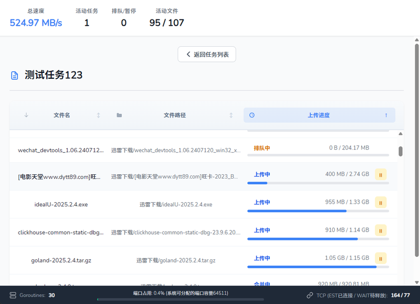This screenshot has width=420, height=304.
Task: Select the 上传进度 column header
Action: coord(319,115)
